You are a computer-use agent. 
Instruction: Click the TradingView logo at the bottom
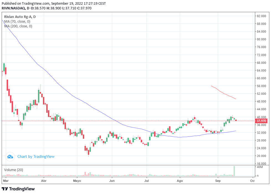18,189
